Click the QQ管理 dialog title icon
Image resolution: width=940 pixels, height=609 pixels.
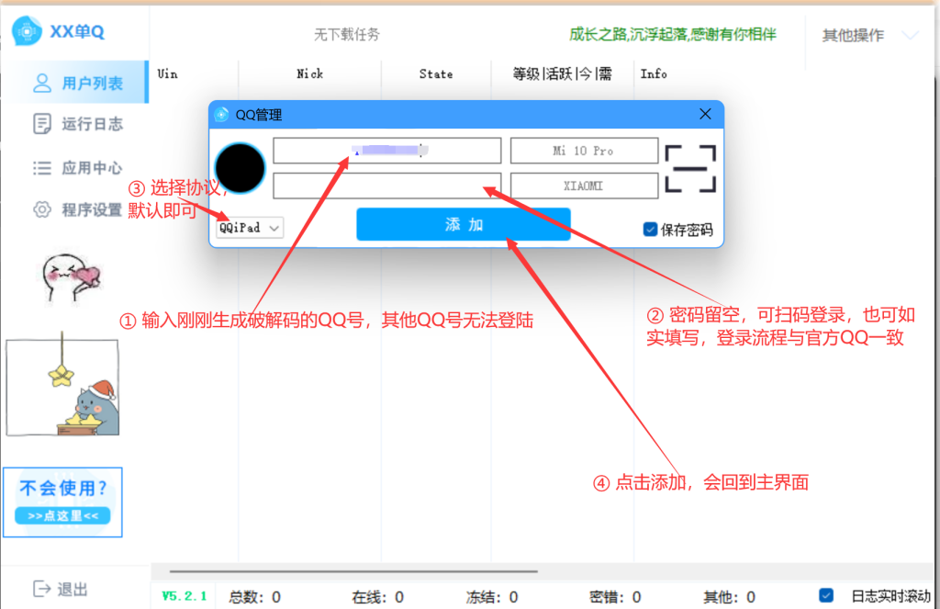point(222,114)
